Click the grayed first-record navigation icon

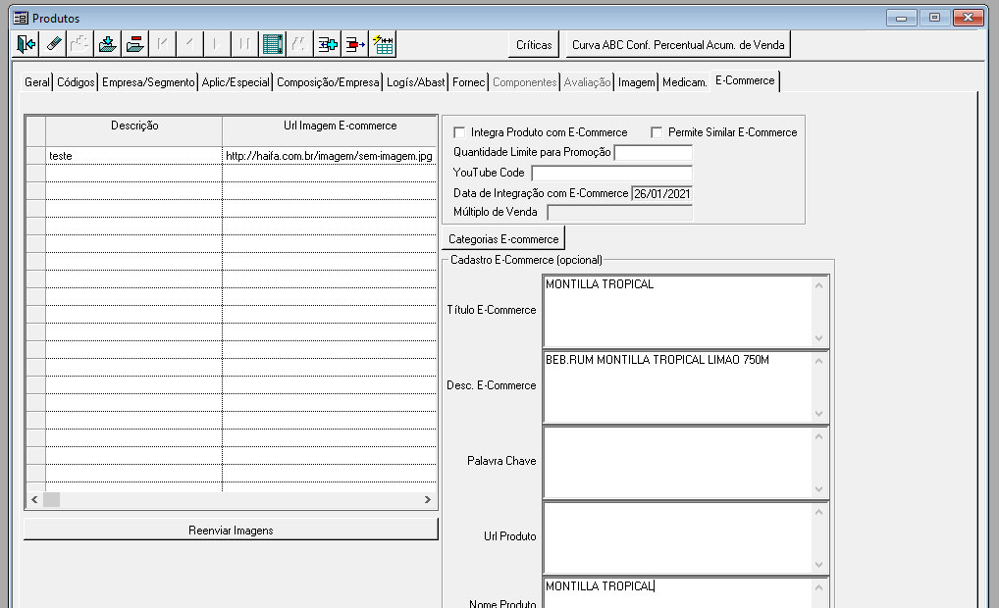163,44
